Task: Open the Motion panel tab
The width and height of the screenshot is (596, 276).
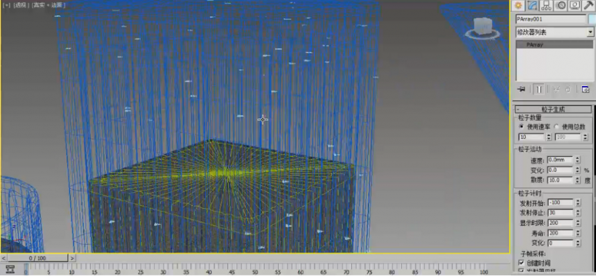Action: [561, 6]
